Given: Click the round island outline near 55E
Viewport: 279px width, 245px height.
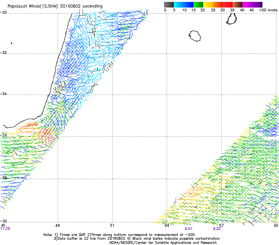Looking at the screenshot, I should pyautogui.click(x=195, y=36).
